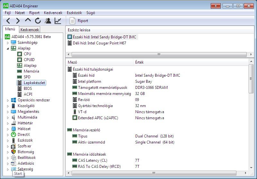Click the Kiszolgáló server icon
Viewport: 257px width, 179px height.
13,106
